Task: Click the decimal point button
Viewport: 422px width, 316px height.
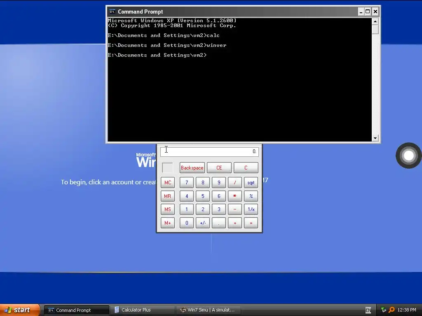Action: point(219,223)
